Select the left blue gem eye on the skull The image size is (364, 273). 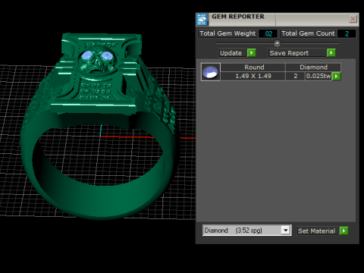[87, 55]
